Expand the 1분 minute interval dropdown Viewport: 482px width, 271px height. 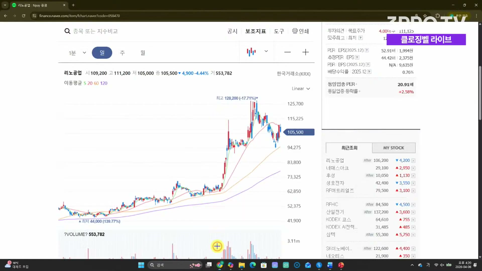click(x=84, y=53)
